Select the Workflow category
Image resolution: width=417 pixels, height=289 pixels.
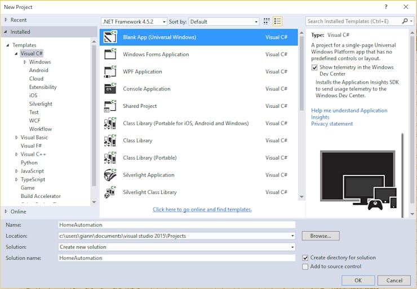click(41, 129)
